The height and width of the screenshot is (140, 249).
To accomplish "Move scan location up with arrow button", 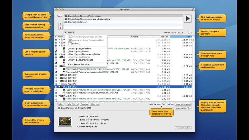I will click(x=60, y=24).
